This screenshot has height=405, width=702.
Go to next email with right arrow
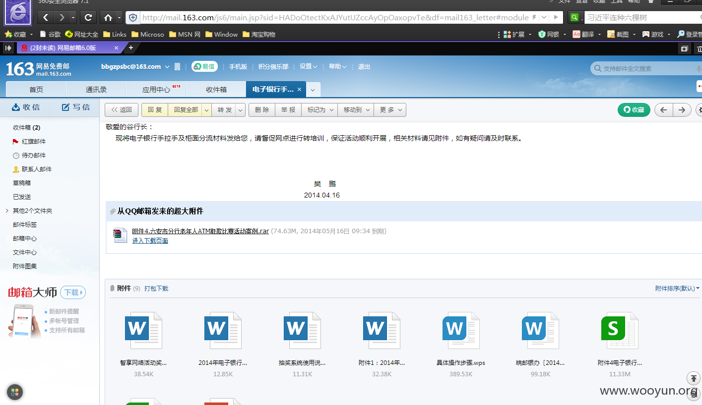(x=682, y=110)
